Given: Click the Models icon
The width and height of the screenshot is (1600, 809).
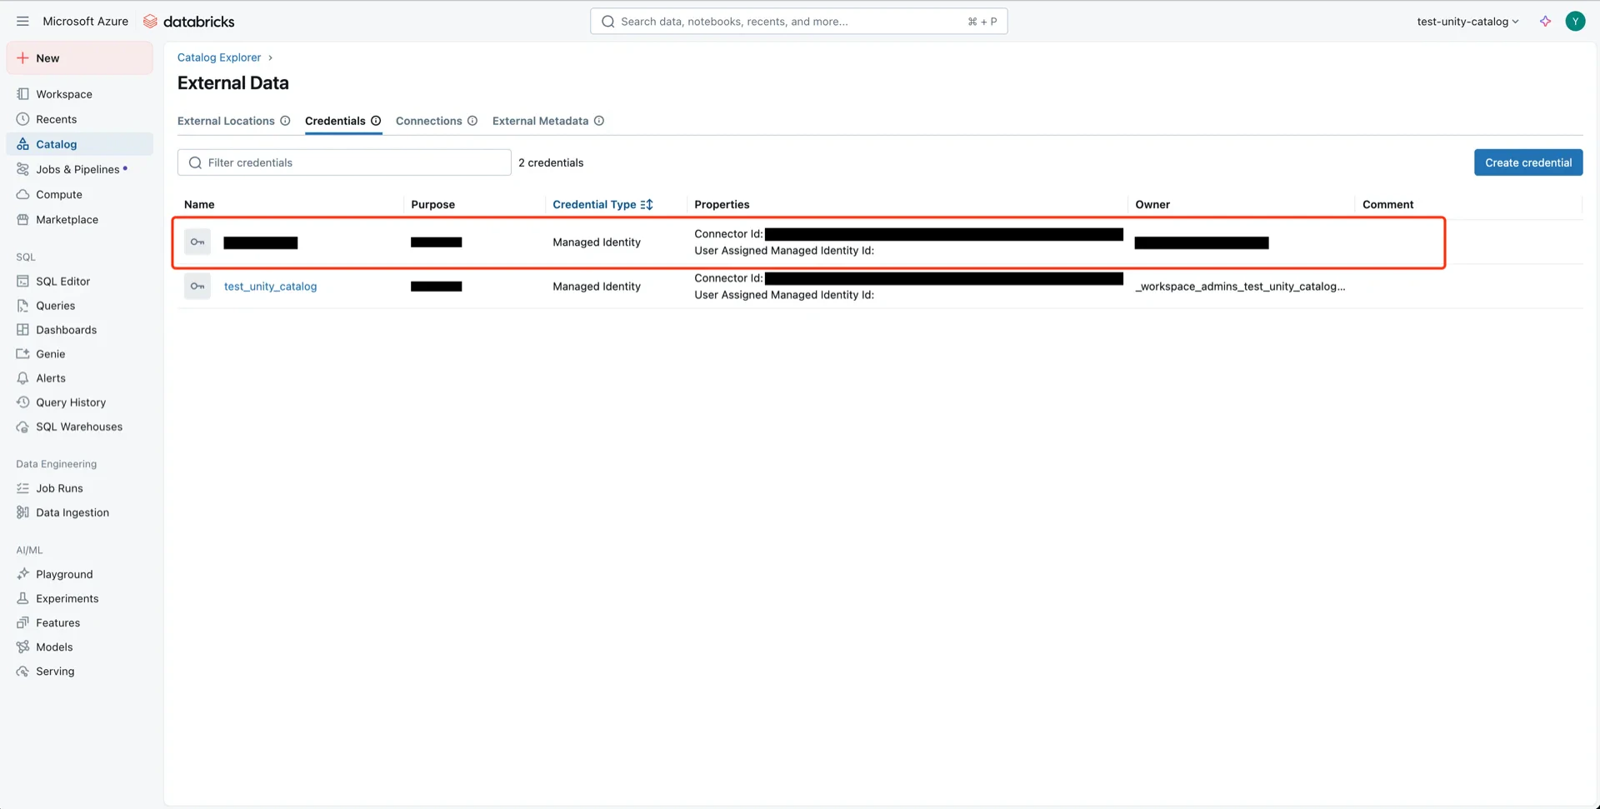Looking at the screenshot, I should [22, 647].
